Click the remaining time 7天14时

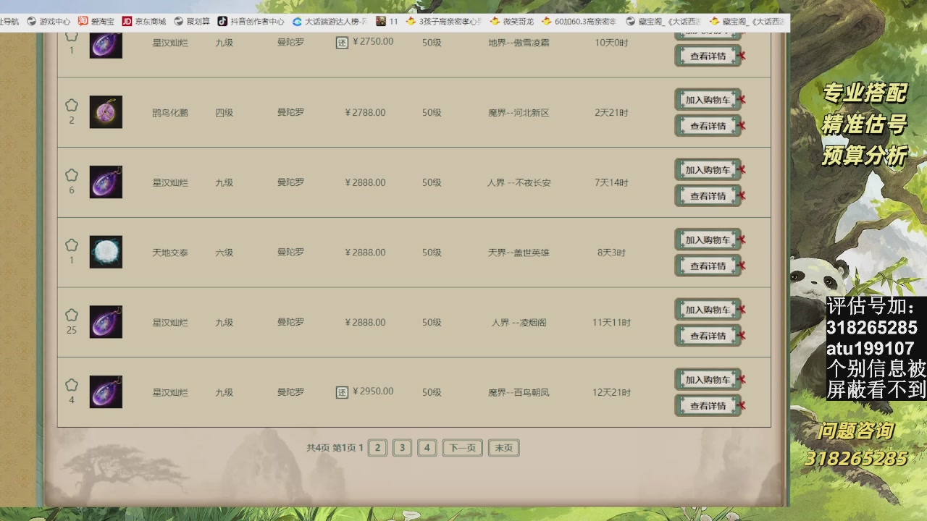coord(611,183)
